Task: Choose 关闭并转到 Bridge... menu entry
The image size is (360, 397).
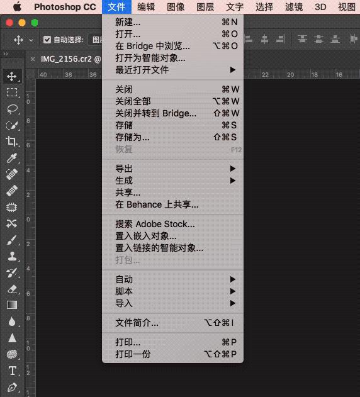Action: [173, 113]
